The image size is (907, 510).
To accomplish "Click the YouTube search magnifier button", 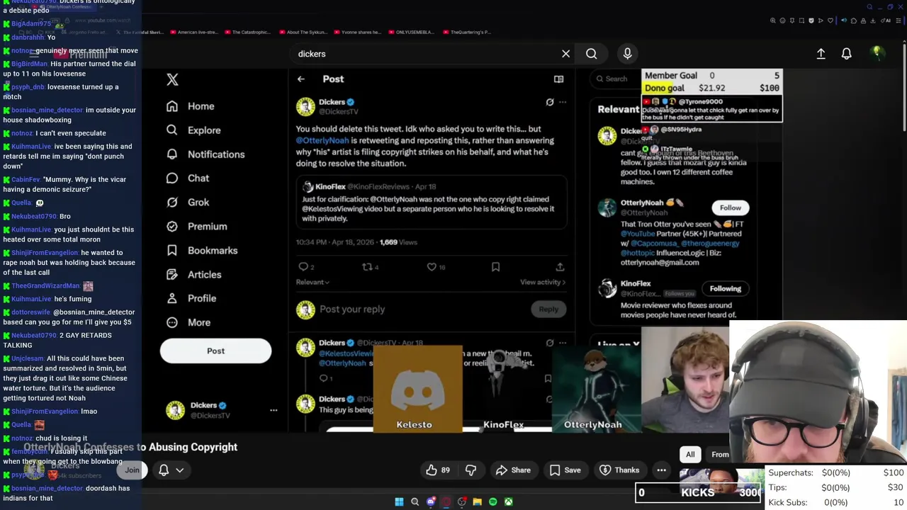I will tap(591, 54).
